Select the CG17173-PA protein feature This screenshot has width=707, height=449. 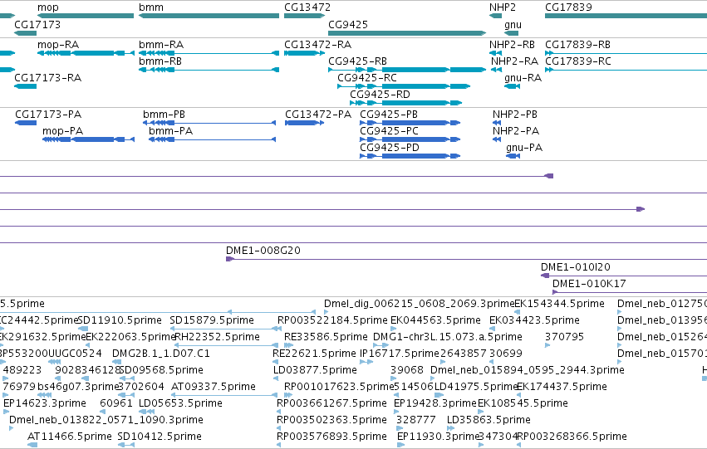click(26, 123)
